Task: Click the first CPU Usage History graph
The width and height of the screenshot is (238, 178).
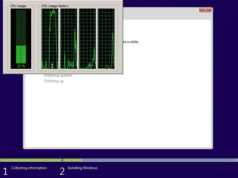Action: click(50, 39)
